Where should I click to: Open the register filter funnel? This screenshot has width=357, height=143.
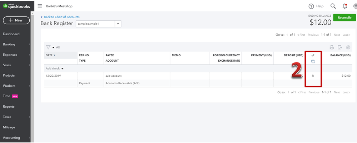[x=48, y=47]
